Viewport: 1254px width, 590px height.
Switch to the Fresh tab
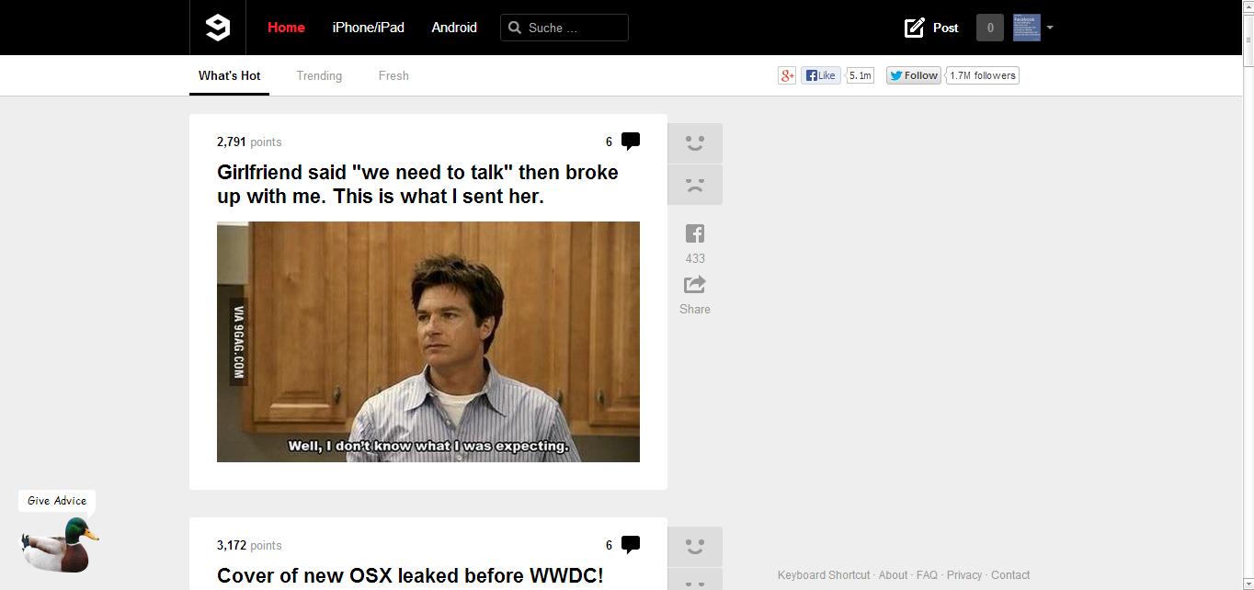click(393, 75)
